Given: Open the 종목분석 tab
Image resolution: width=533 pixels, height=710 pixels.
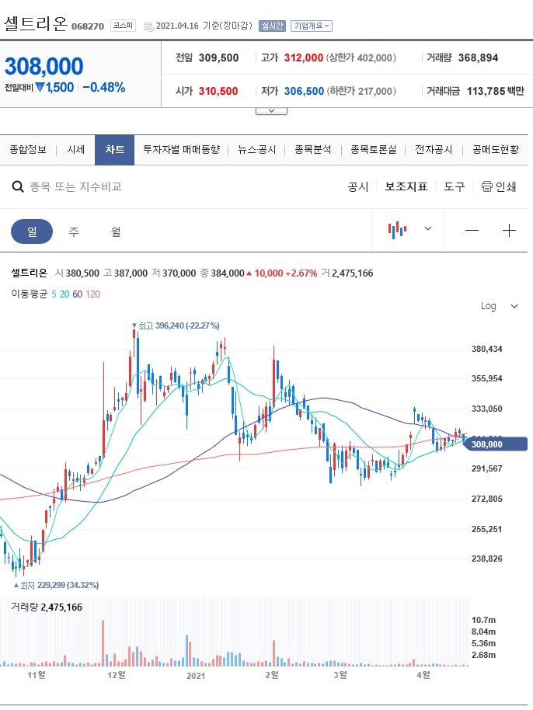Looking at the screenshot, I should coord(313,149).
